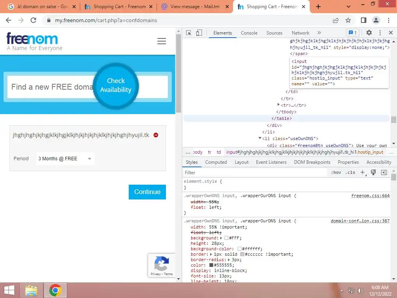The height and width of the screenshot is (298, 397).
Task: Open DevTools settings gear
Action: 369,33
